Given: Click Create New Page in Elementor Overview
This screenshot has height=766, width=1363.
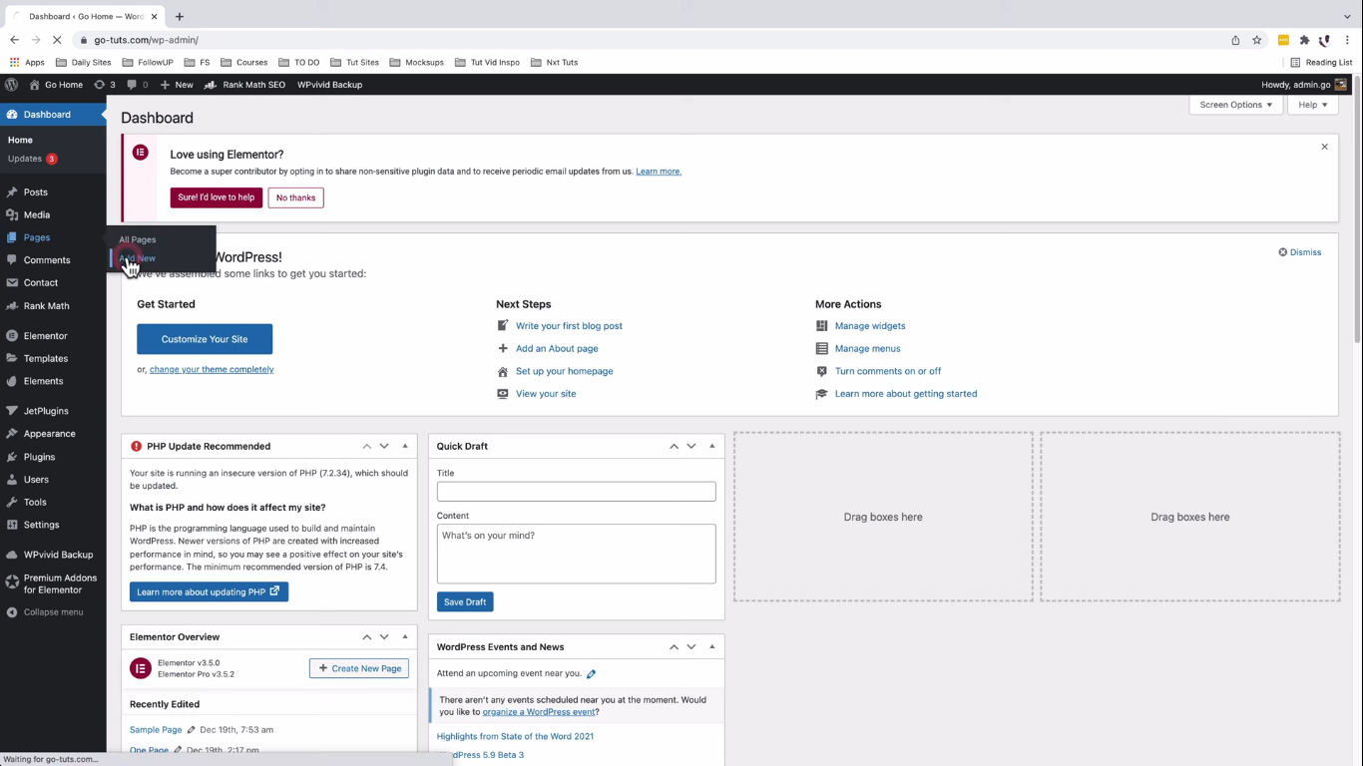Looking at the screenshot, I should [359, 668].
